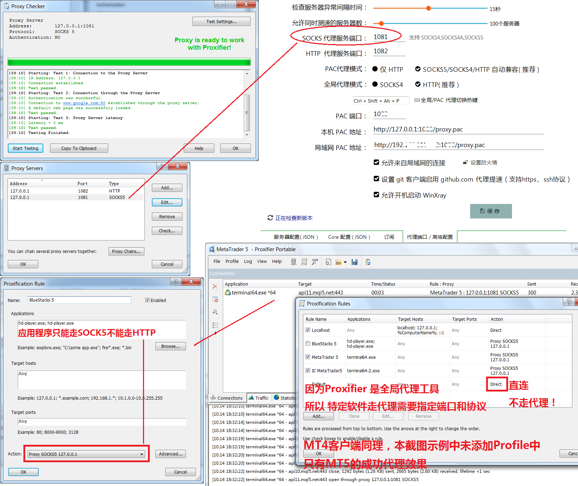Click the save profile floppy disk icon
The image size is (578, 486).
[x=354, y=262]
